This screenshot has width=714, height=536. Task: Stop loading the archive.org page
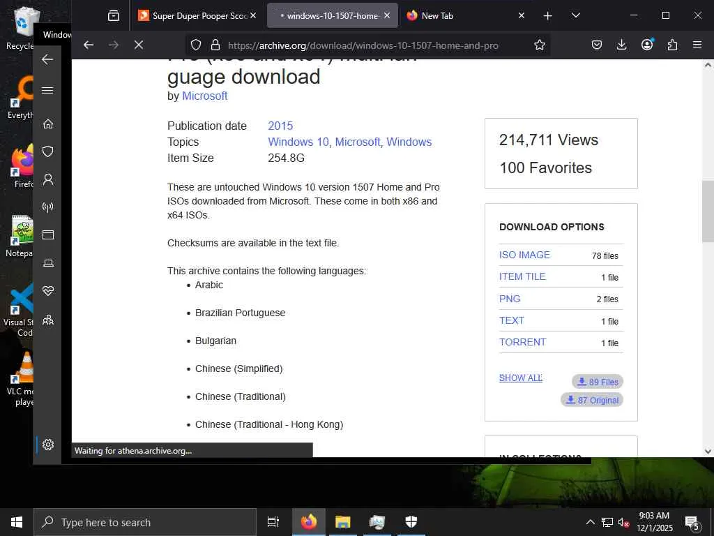pyautogui.click(x=139, y=45)
